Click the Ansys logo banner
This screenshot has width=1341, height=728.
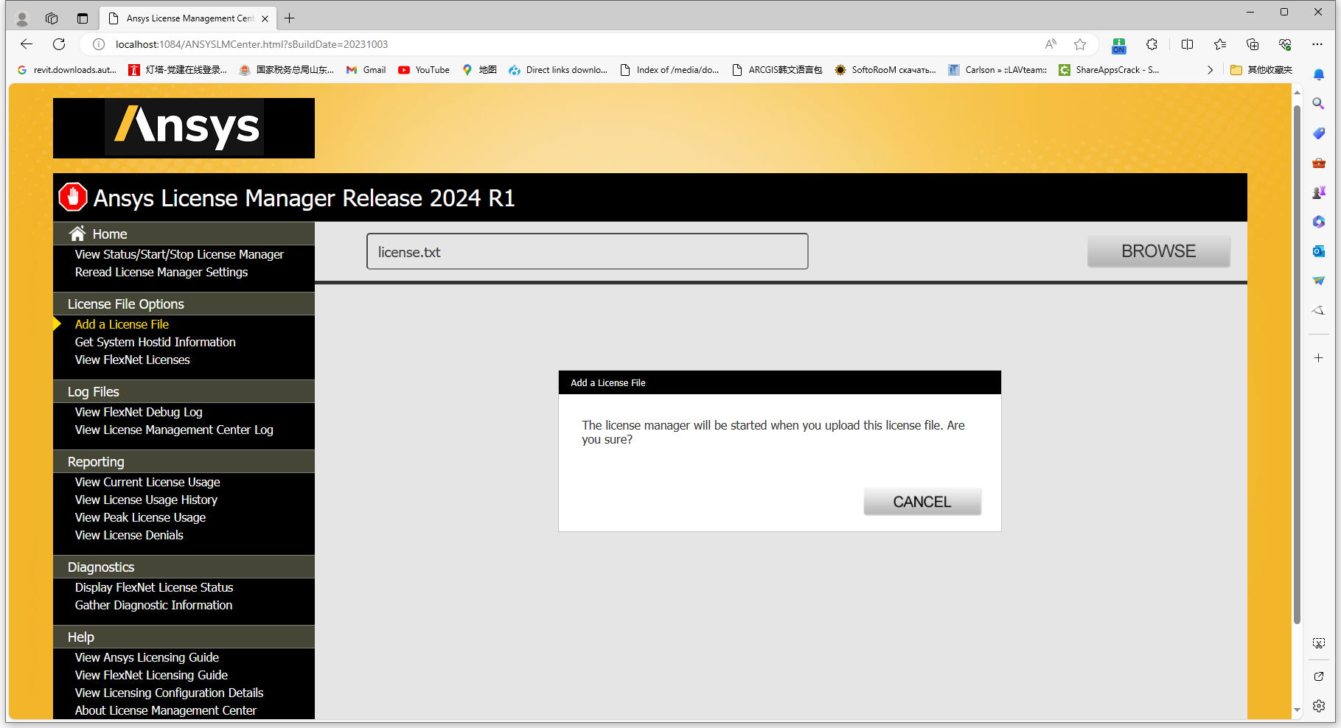pyautogui.click(x=184, y=127)
